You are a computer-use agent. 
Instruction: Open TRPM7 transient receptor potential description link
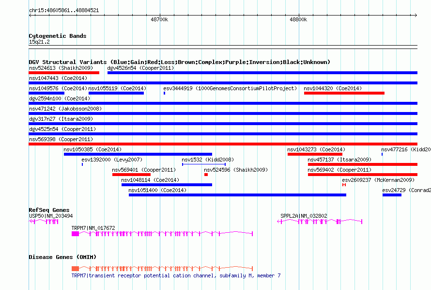[x=176, y=275]
